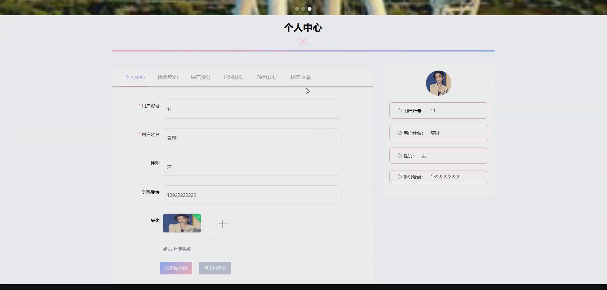Screen dimensions: 607x290
Task: Click the home icon beside 性别 card
Action: (399, 156)
